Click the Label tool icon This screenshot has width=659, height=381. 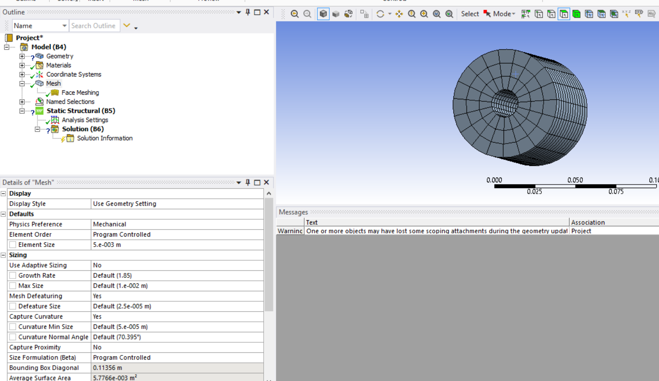pyautogui.click(x=639, y=14)
